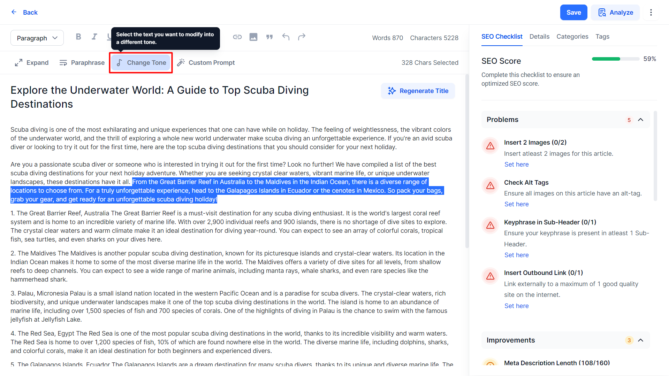Switch to the Details tab
Image resolution: width=669 pixels, height=376 pixels.
[539, 37]
